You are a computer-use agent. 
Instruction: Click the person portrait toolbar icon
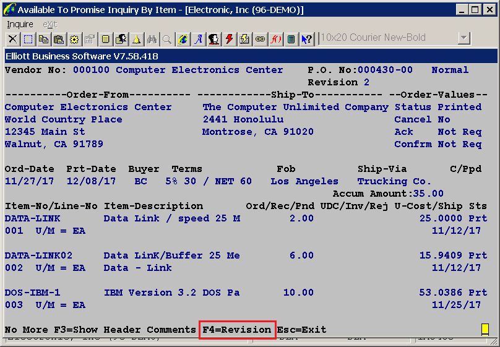point(213,39)
